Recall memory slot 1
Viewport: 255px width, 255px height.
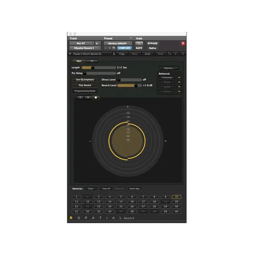pyautogui.click(x=76, y=197)
